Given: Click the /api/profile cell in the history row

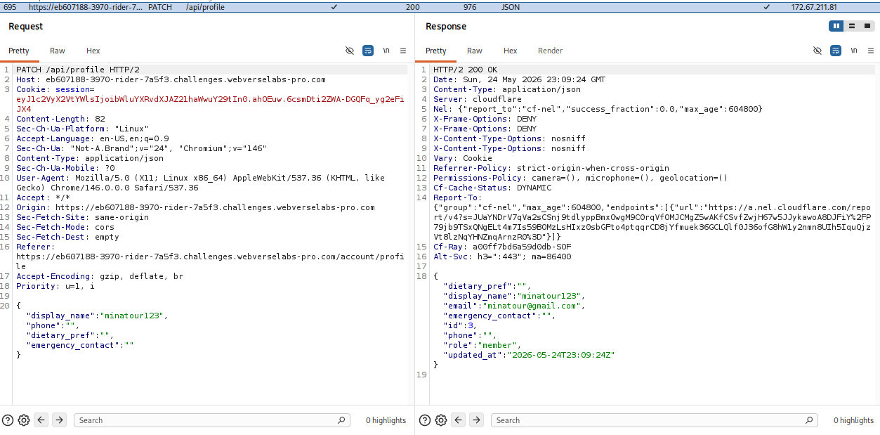Looking at the screenshot, I should (205, 6).
